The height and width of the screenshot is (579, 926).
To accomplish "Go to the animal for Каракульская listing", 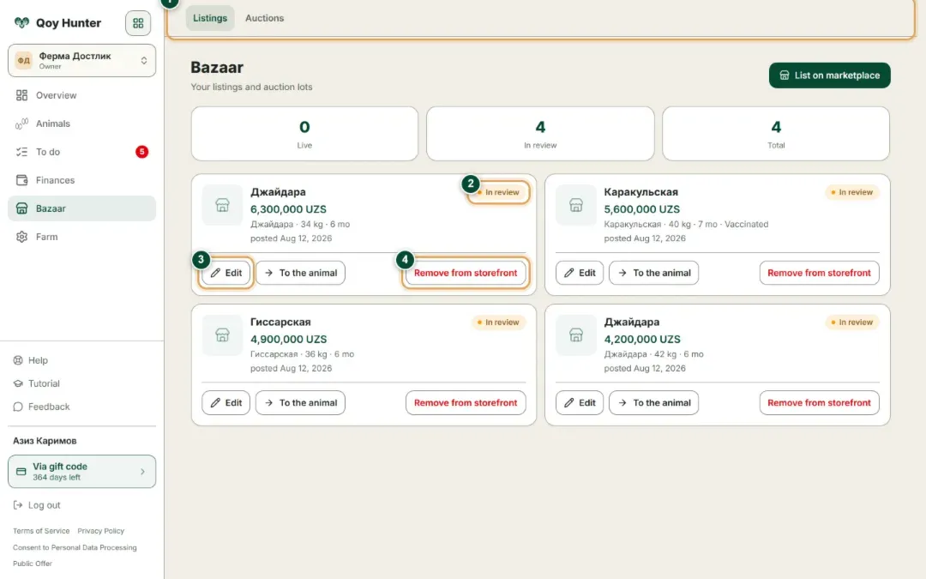I will [x=653, y=273].
